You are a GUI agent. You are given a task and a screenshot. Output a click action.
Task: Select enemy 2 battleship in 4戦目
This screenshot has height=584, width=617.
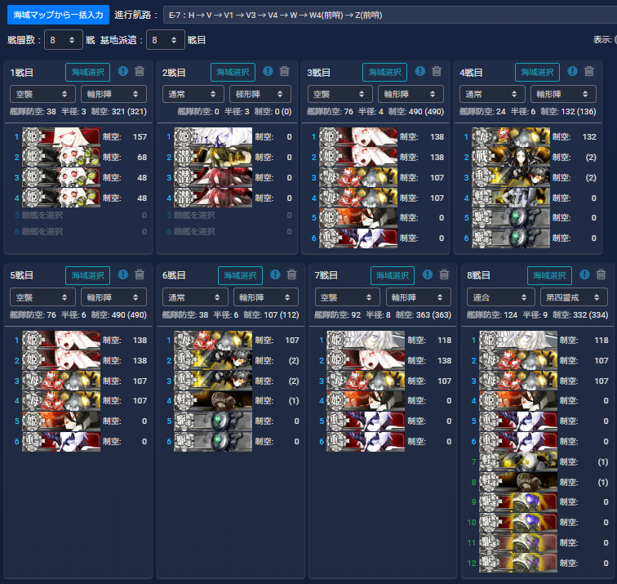coord(511,157)
